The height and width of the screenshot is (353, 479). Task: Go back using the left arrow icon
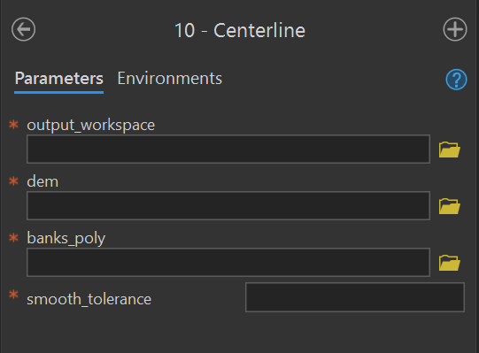click(24, 29)
